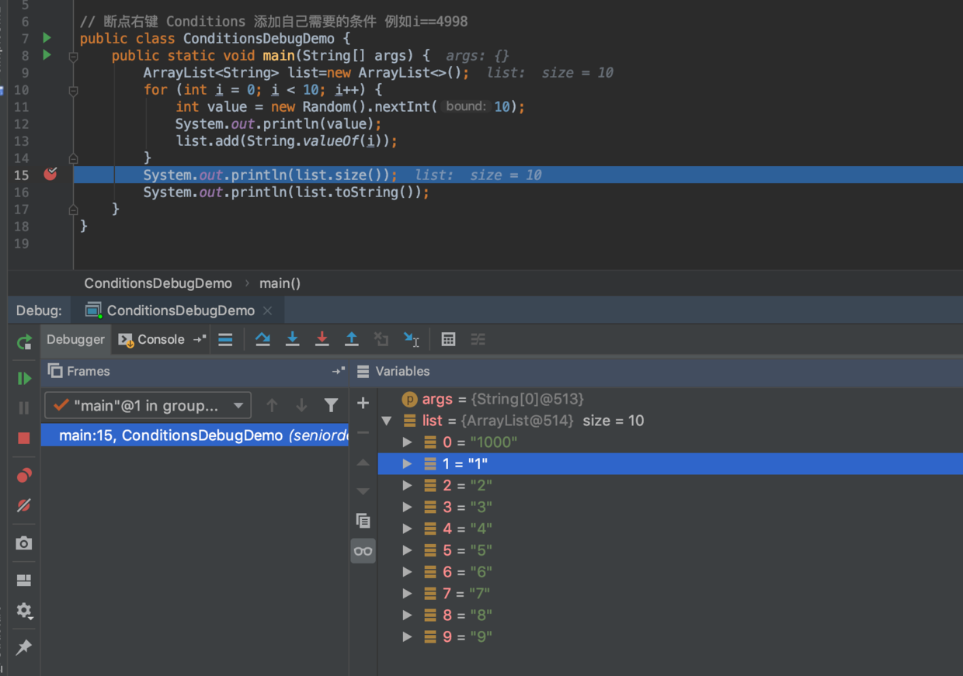The image size is (963, 676).
Task: Move watch down arrow in Variables
Action: click(363, 491)
